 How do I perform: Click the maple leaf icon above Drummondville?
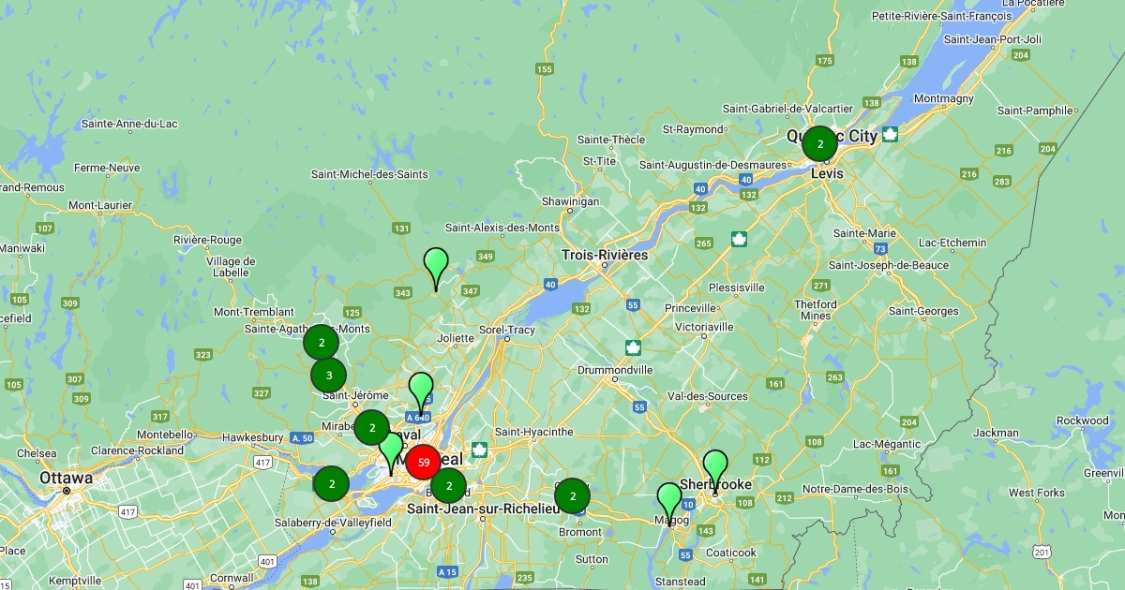point(633,347)
